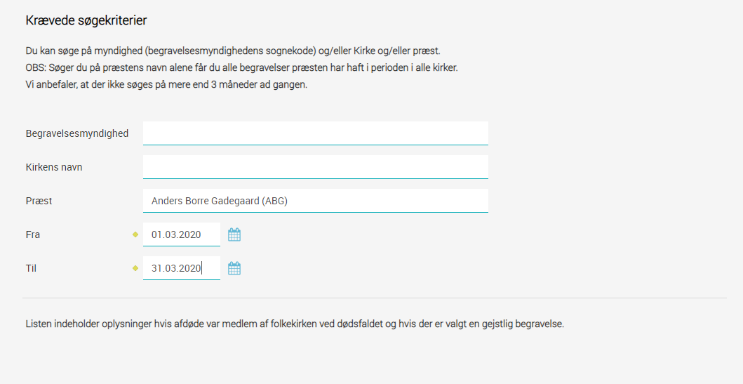Click the Præst label
Screen dimensions: 743x384
(39, 201)
